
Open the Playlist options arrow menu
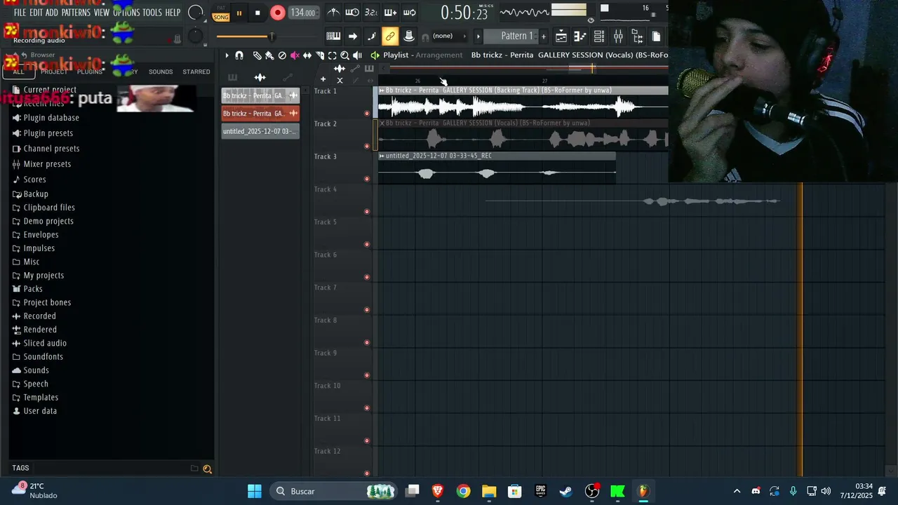[227, 55]
